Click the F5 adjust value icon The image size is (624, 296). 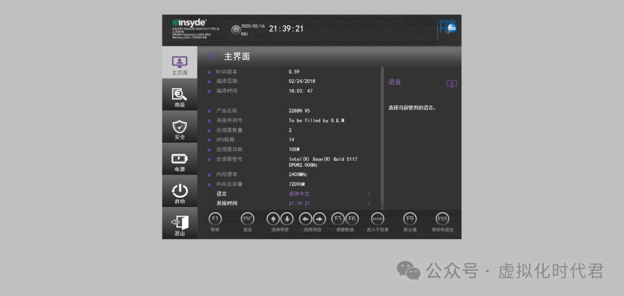click(338, 219)
